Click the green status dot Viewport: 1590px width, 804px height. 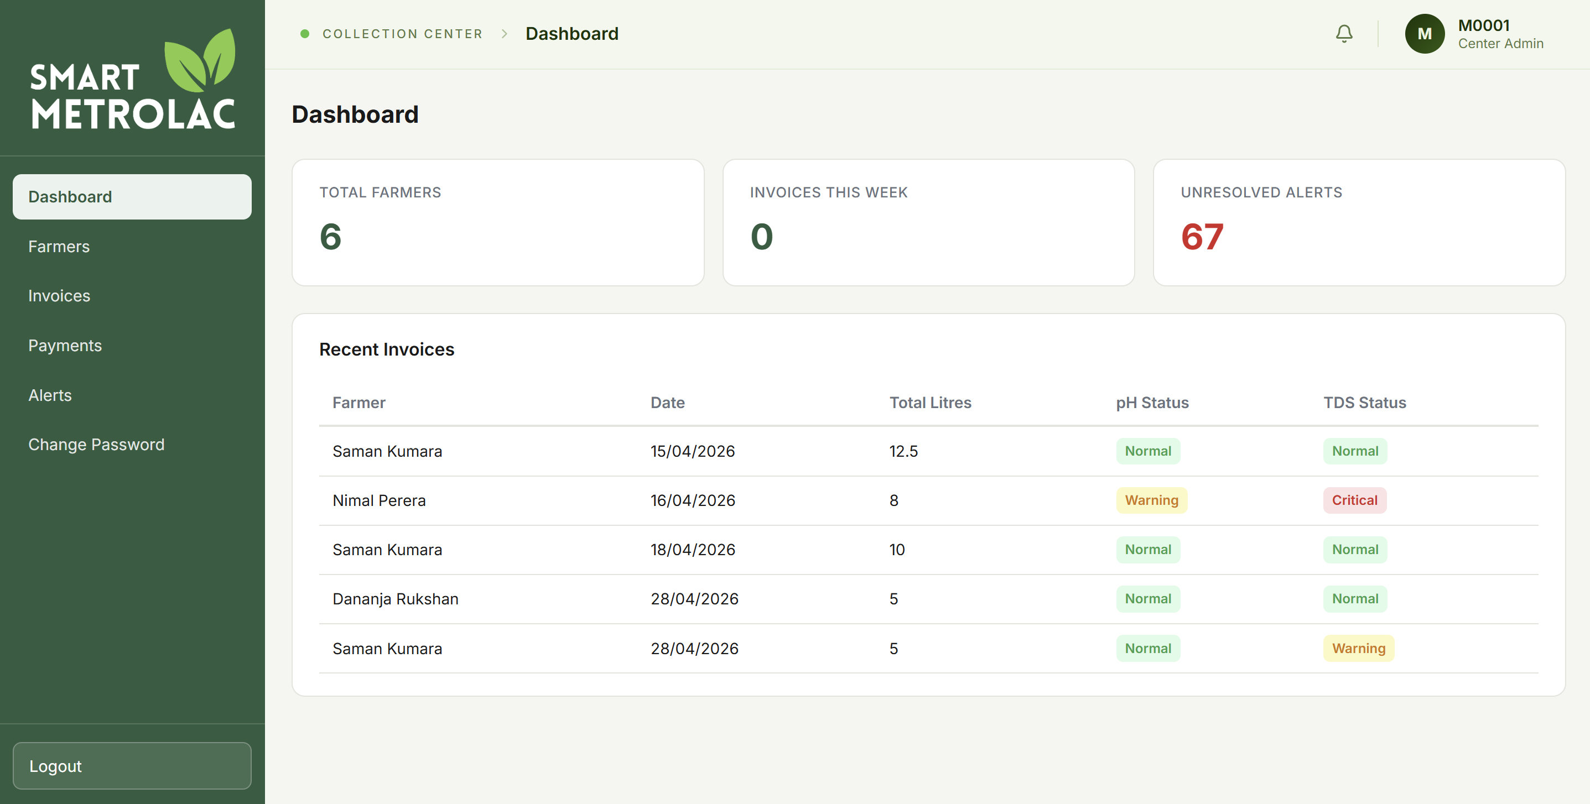[x=304, y=34]
